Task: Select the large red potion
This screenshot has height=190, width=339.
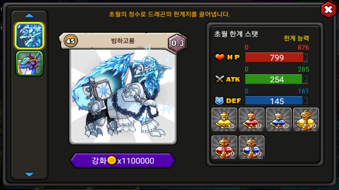Action: click(224, 148)
